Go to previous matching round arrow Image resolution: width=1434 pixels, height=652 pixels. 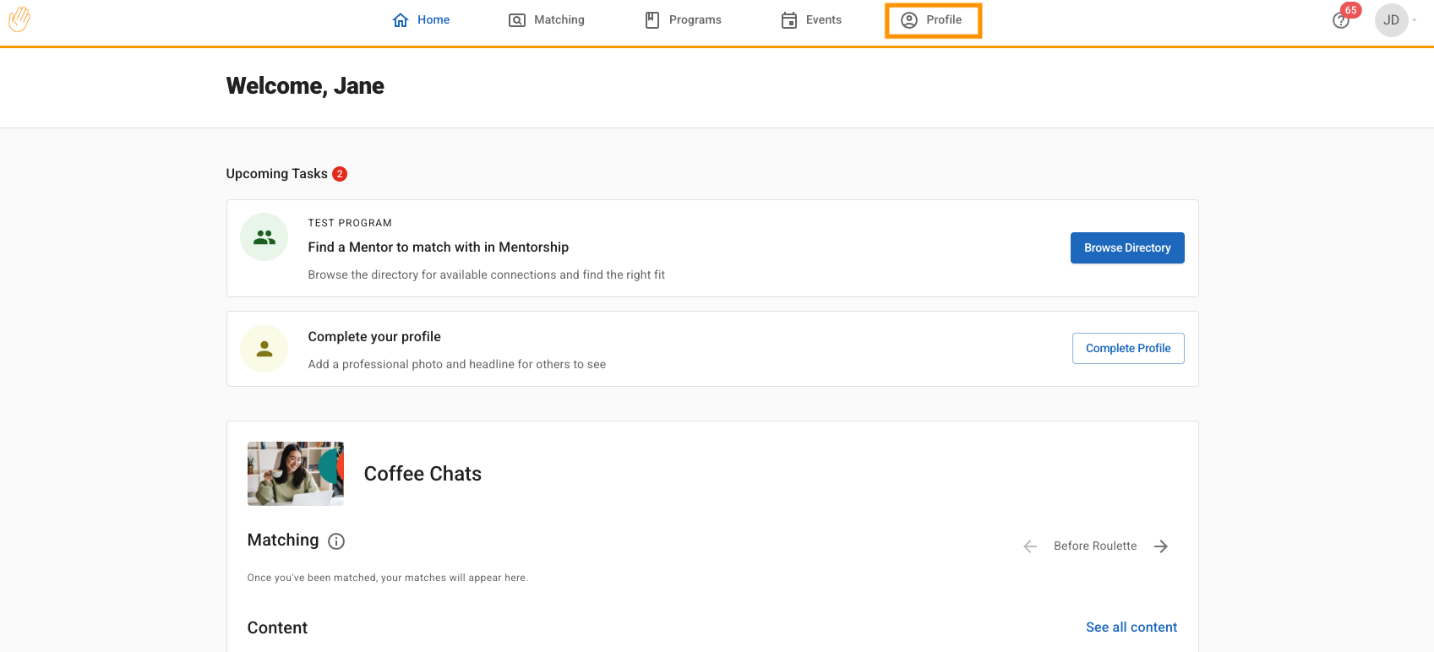tap(1030, 546)
